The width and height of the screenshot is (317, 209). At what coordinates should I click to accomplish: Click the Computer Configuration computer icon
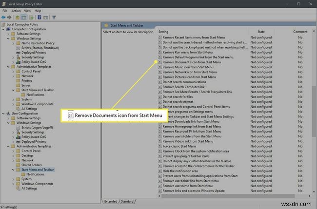click(8, 29)
